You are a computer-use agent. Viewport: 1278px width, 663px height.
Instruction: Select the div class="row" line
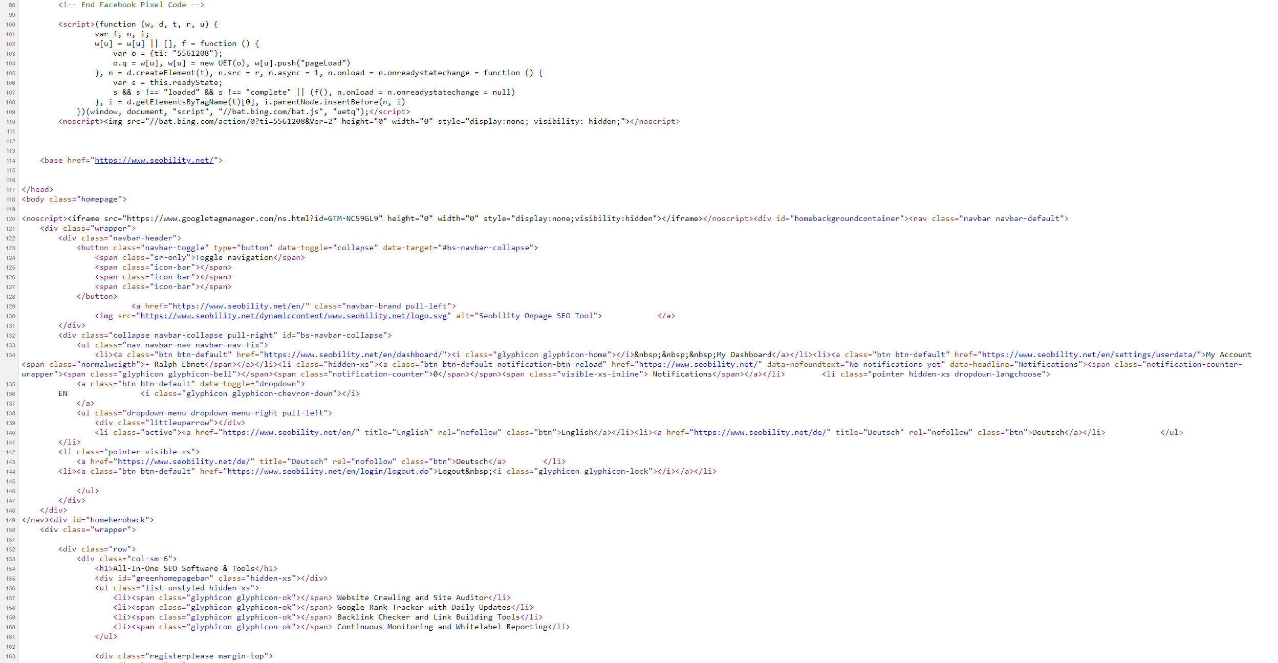tap(97, 549)
